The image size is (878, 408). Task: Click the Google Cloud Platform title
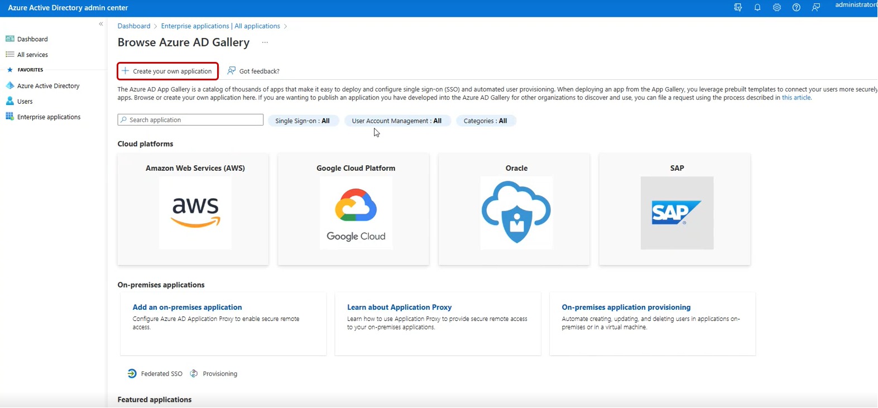point(356,168)
